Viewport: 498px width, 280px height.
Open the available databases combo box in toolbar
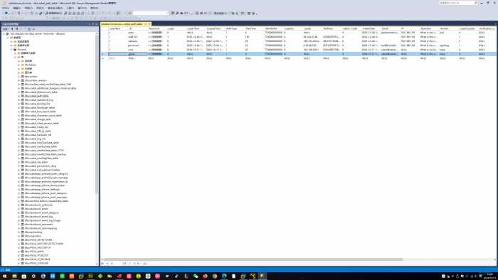(151, 14)
